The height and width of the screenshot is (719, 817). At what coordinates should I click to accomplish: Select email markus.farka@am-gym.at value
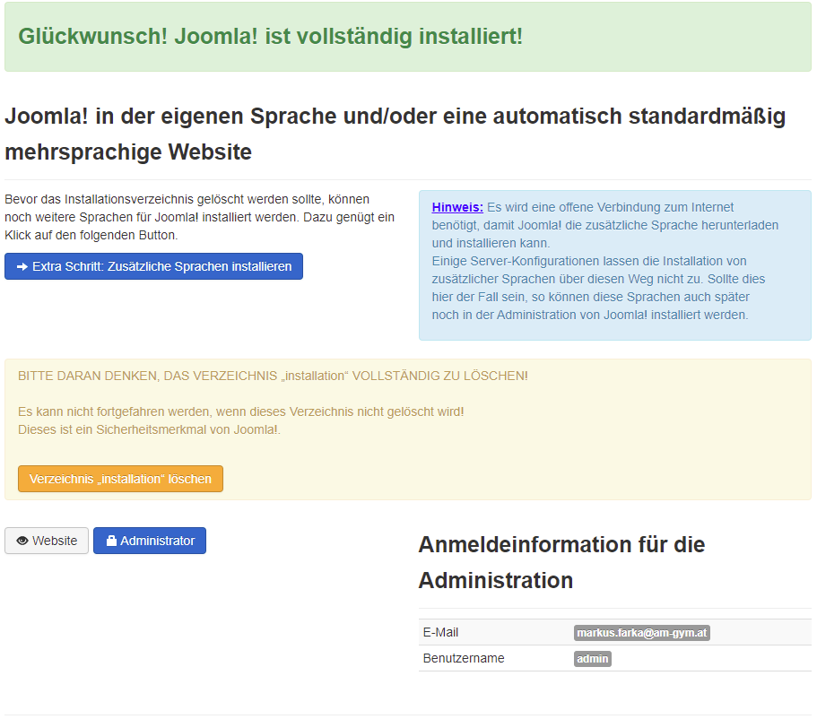pos(642,633)
